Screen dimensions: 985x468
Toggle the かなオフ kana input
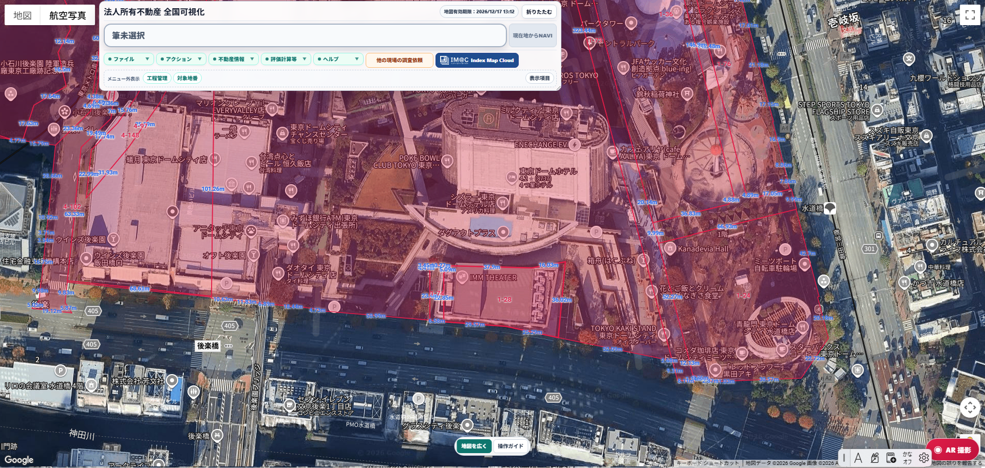[907, 458]
